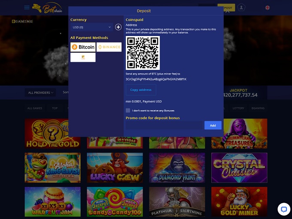Screen dimensions: 292x219
Task: Focus the promo code input field
Action: 164,125
